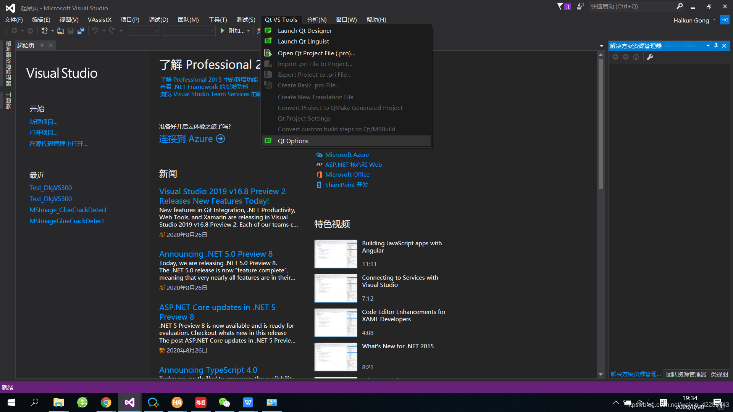Toggle the pin on Solution Explorer panel
This screenshot has height=412, width=733.
pos(716,46)
